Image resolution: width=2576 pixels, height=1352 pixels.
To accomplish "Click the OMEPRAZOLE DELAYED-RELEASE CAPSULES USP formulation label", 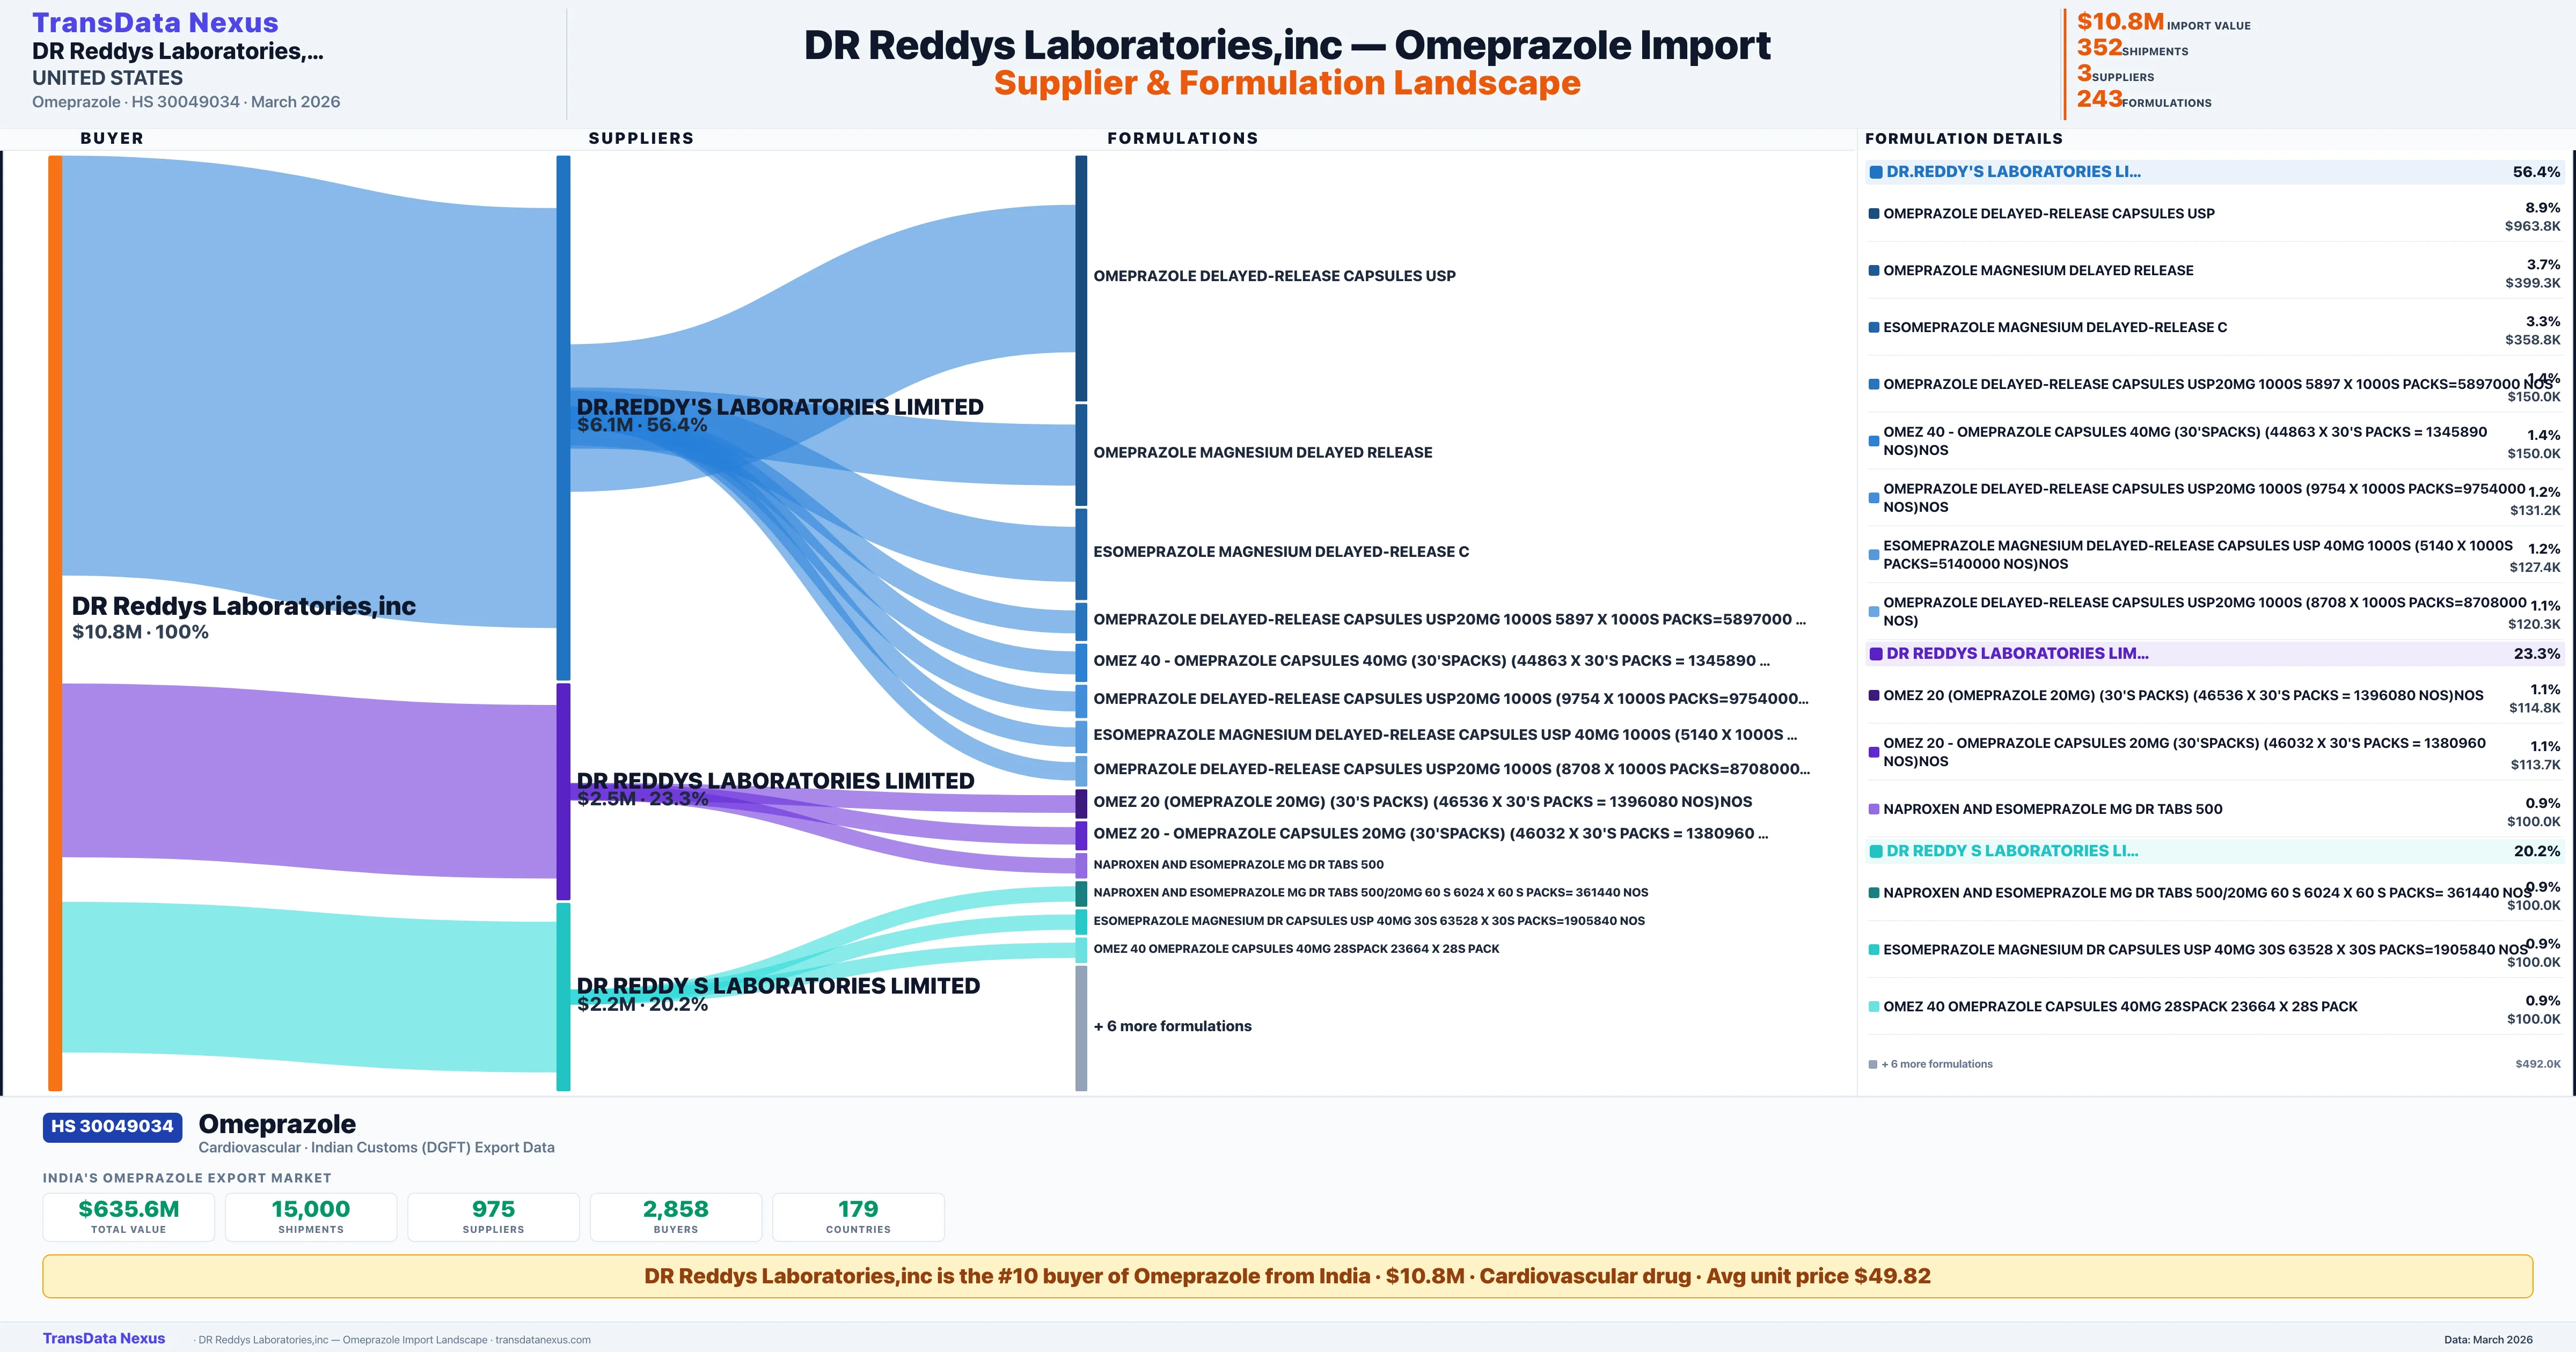I will tap(1274, 276).
